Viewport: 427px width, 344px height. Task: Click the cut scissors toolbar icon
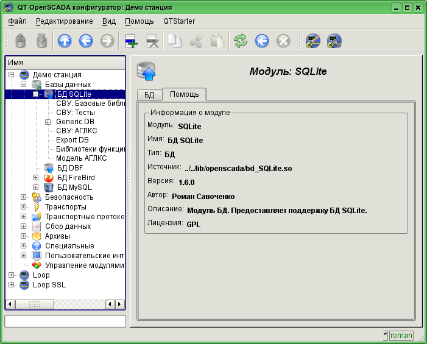196,41
